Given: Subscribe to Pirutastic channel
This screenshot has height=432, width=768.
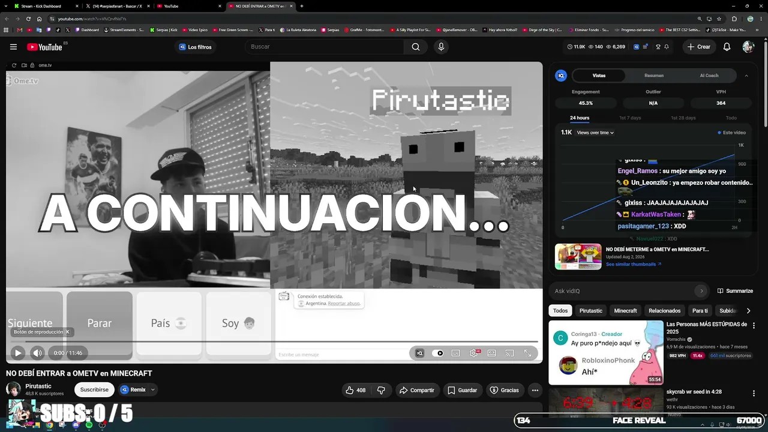Looking at the screenshot, I should [94, 389].
